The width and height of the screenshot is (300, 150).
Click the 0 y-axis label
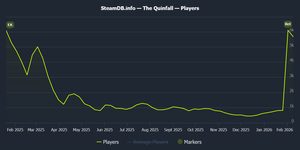[292, 121]
